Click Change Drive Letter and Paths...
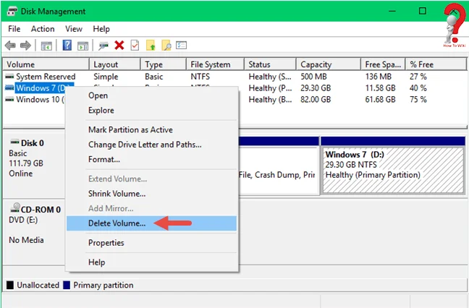 pyautogui.click(x=145, y=145)
